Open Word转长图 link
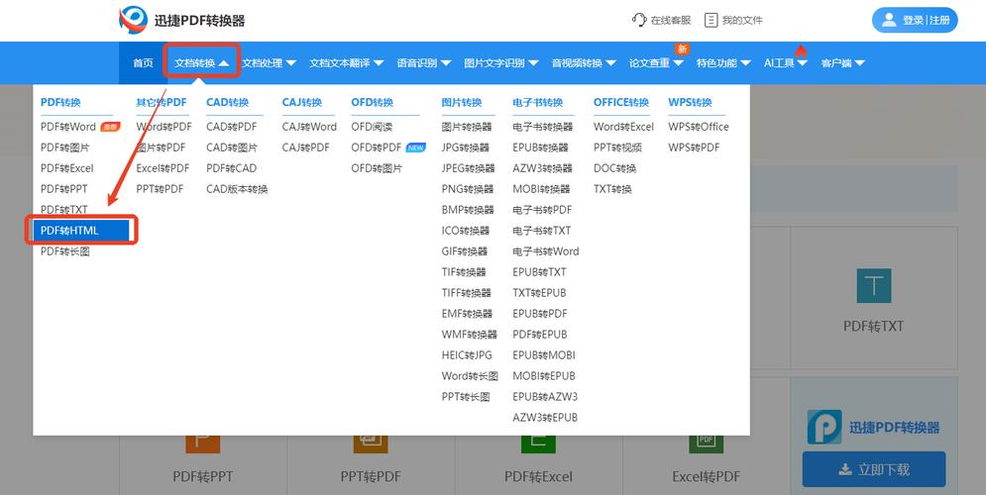 470,375
